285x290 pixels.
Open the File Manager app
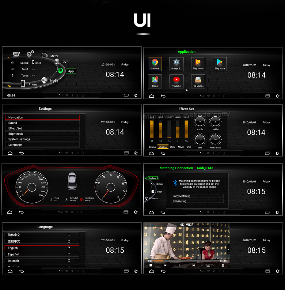click(198, 81)
